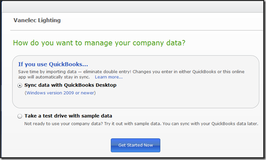Click You can sync with your QuickBooks data later
Screen dimensions: 266x160
point(210,124)
